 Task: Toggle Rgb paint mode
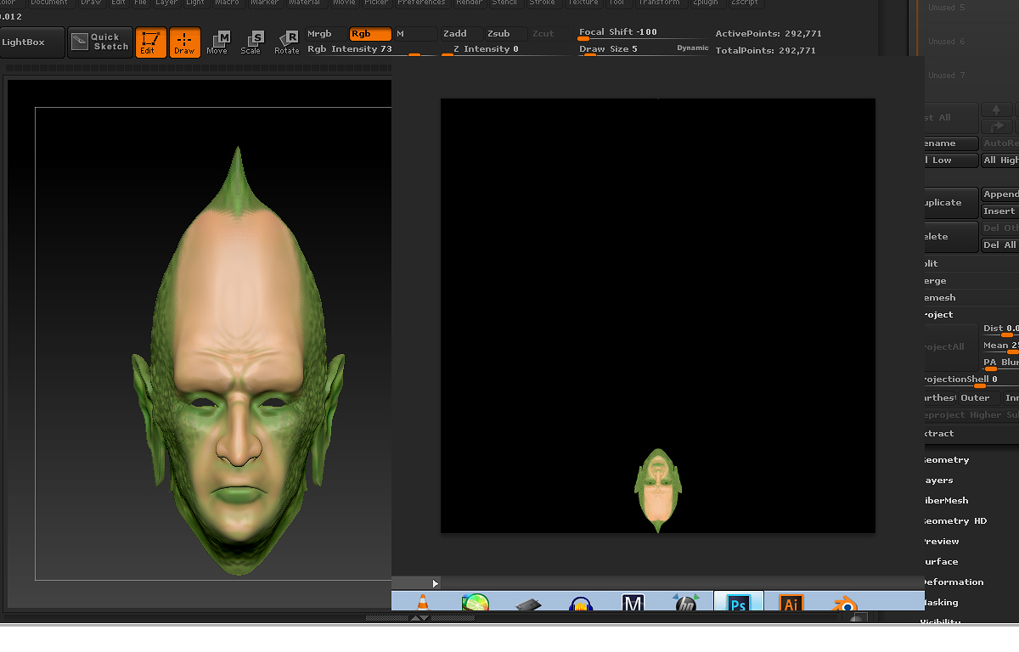pos(370,34)
